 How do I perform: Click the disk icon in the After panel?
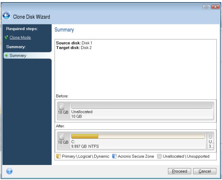pos(61,137)
